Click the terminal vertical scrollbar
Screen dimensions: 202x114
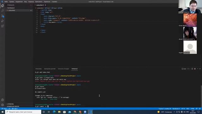(201, 96)
